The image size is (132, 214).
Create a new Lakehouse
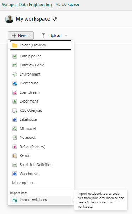click(41, 119)
